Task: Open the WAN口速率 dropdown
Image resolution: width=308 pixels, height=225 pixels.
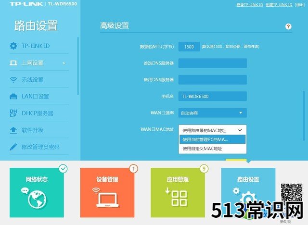Action: (213, 113)
